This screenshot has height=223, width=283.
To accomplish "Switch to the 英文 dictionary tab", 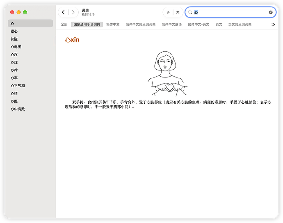I will [219, 24].
